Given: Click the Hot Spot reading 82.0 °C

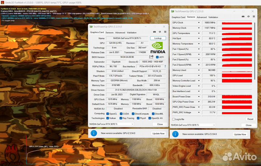Looking at the screenshot, I should 209,38.
